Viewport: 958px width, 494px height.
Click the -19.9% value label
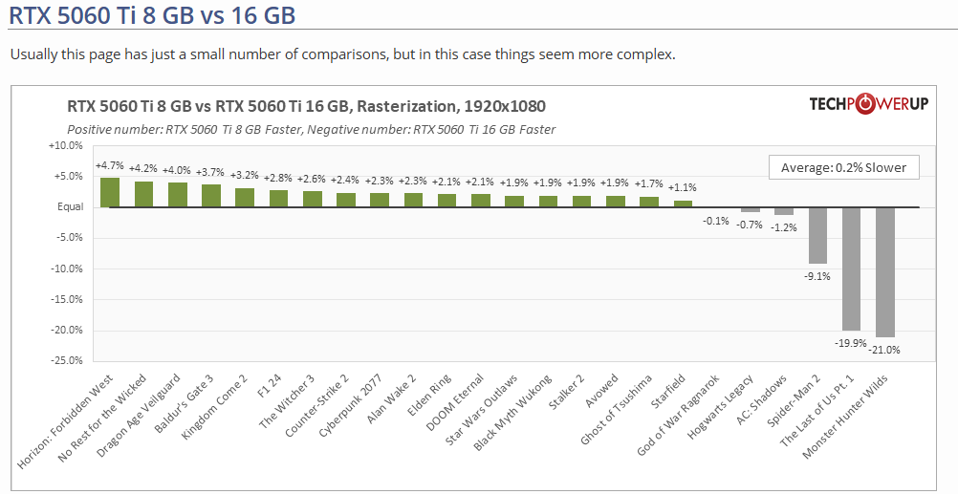851,342
